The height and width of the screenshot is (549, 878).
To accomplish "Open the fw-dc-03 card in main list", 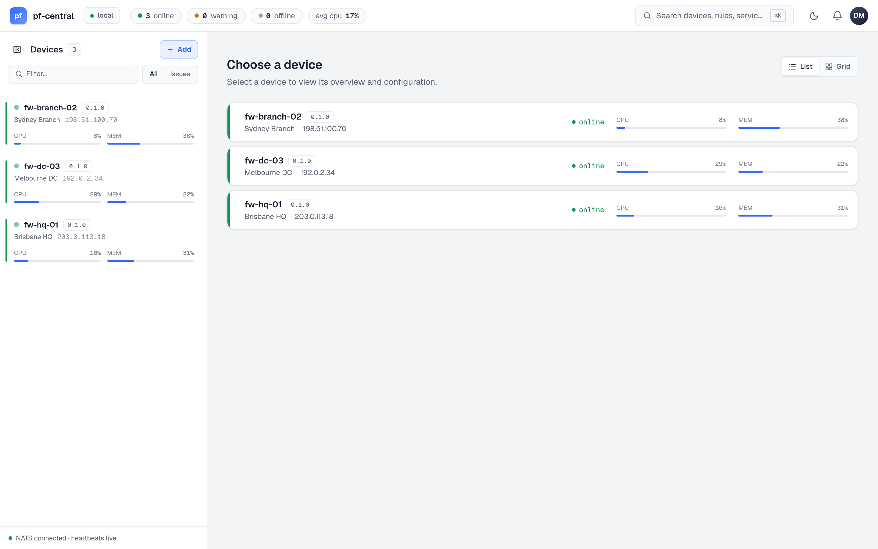I will (542, 166).
